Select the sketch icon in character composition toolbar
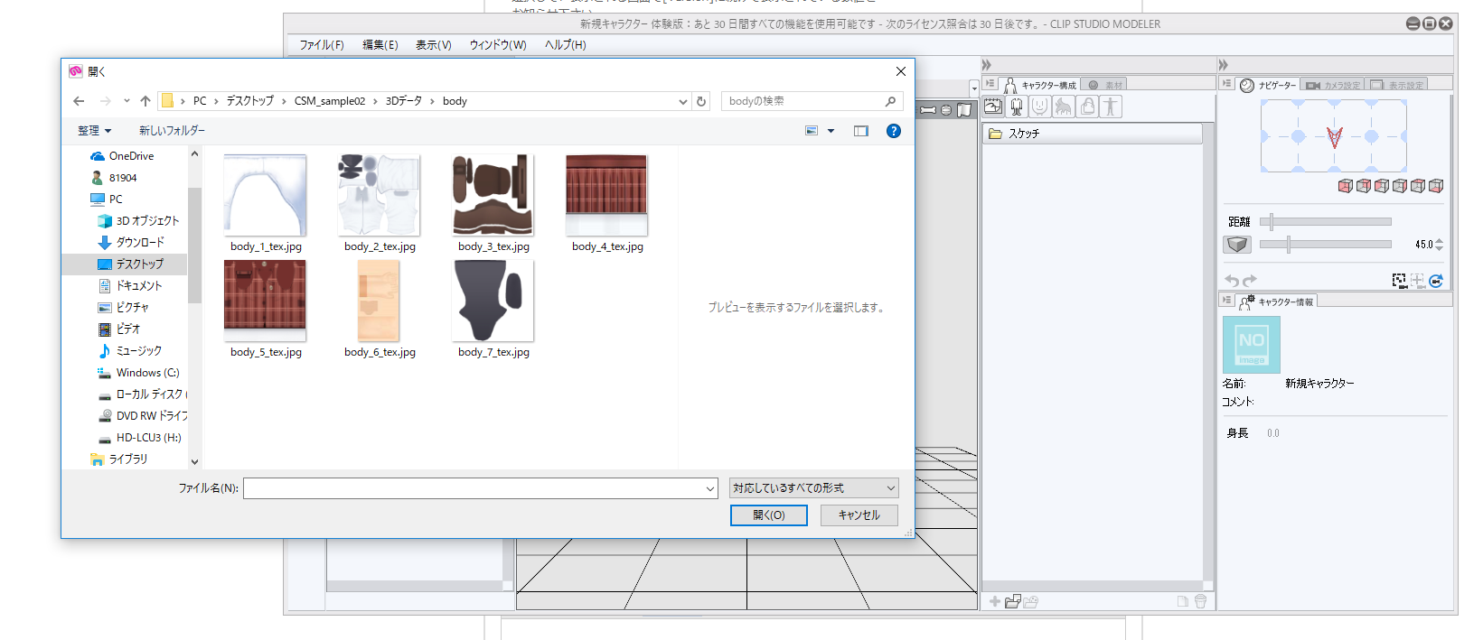 click(x=993, y=107)
